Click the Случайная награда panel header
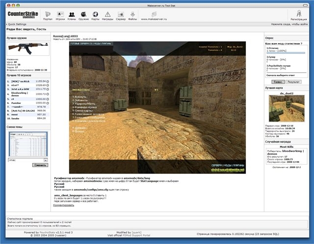Viewport: 314px width, 244px height. click(x=287, y=142)
